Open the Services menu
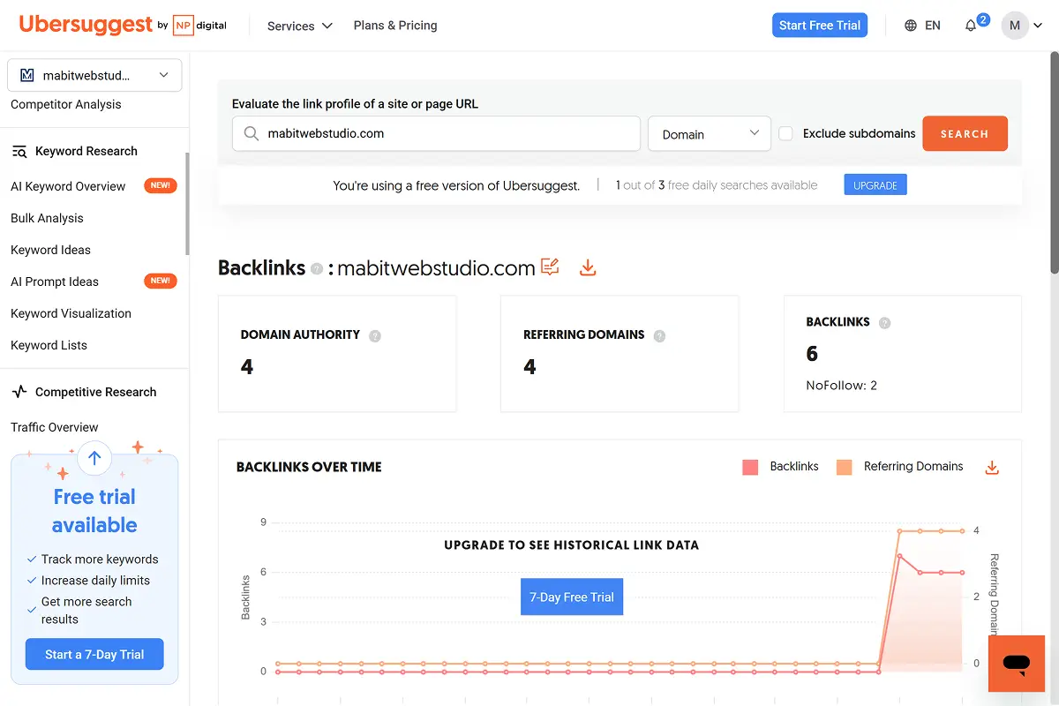The width and height of the screenshot is (1059, 706). coord(298,26)
